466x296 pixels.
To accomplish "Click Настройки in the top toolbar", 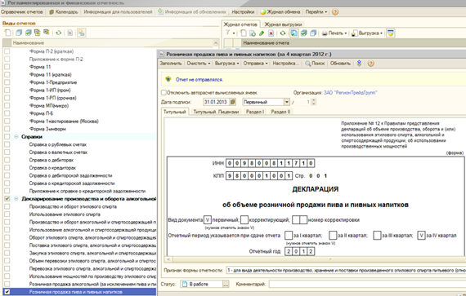I will tap(243, 12).
